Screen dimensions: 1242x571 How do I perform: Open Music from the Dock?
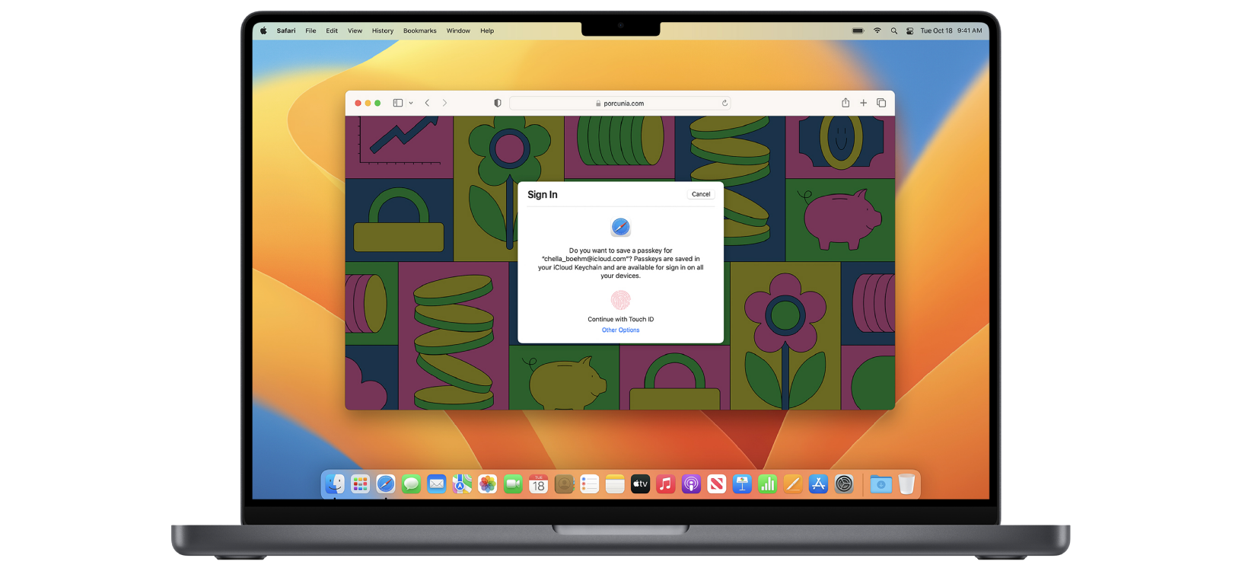[666, 483]
